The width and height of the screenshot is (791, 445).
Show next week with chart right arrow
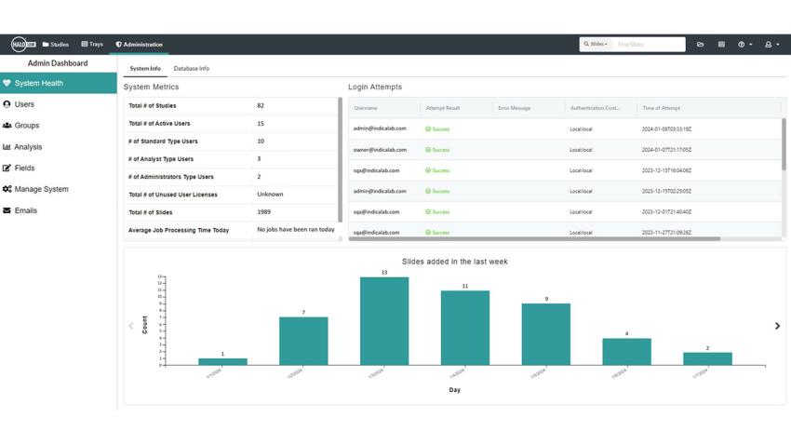click(x=777, y=326)
